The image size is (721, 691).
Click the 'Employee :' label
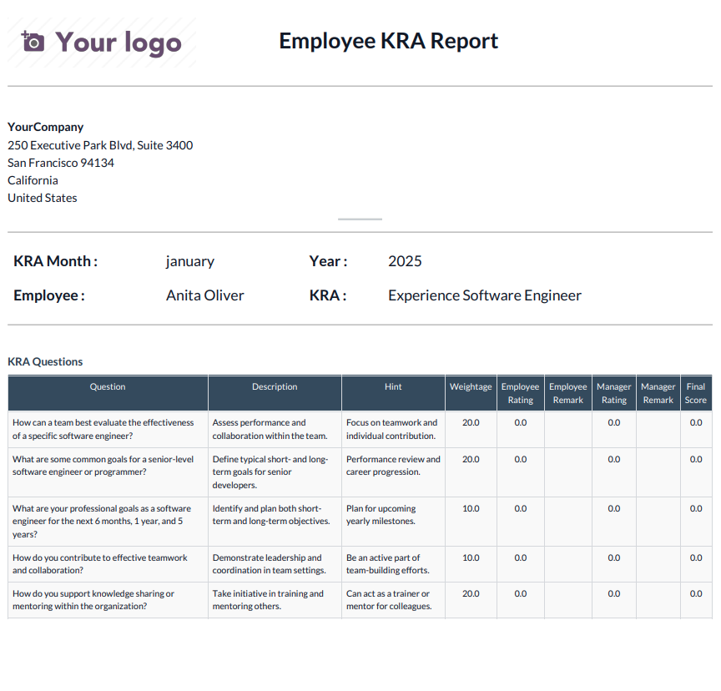point(49,295)
